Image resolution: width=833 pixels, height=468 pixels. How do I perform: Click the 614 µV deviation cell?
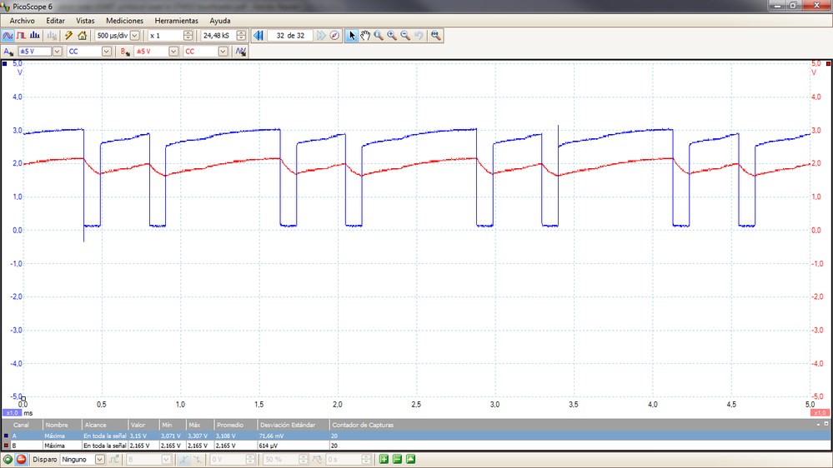pyautogui.click(x=294, y=446)
